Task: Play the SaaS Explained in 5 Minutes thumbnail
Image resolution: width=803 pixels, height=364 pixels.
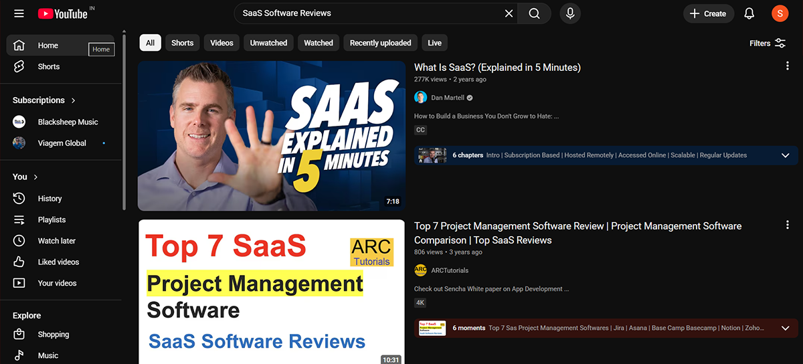Action: [272, 136]
